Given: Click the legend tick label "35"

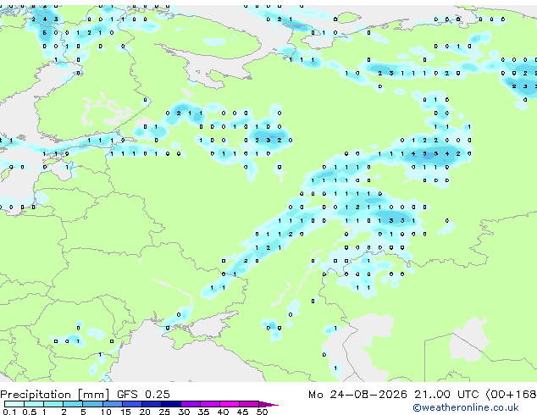Looking at the screenshot, I should point(204,412).
